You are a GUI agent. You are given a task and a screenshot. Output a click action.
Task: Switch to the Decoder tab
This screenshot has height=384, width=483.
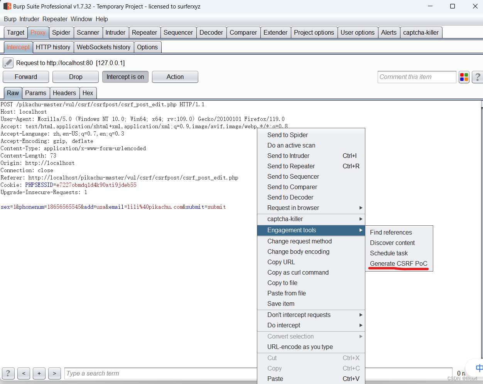tap(211, 32)
